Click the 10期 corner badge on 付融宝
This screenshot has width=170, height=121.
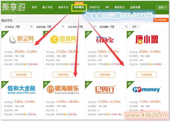click(x=87, y=34)
